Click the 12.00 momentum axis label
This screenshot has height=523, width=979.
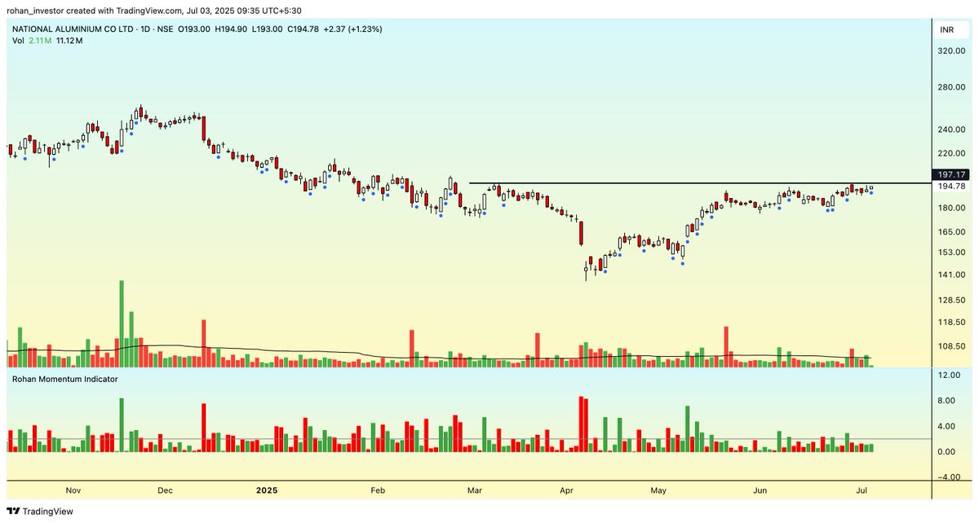point(950,375)
